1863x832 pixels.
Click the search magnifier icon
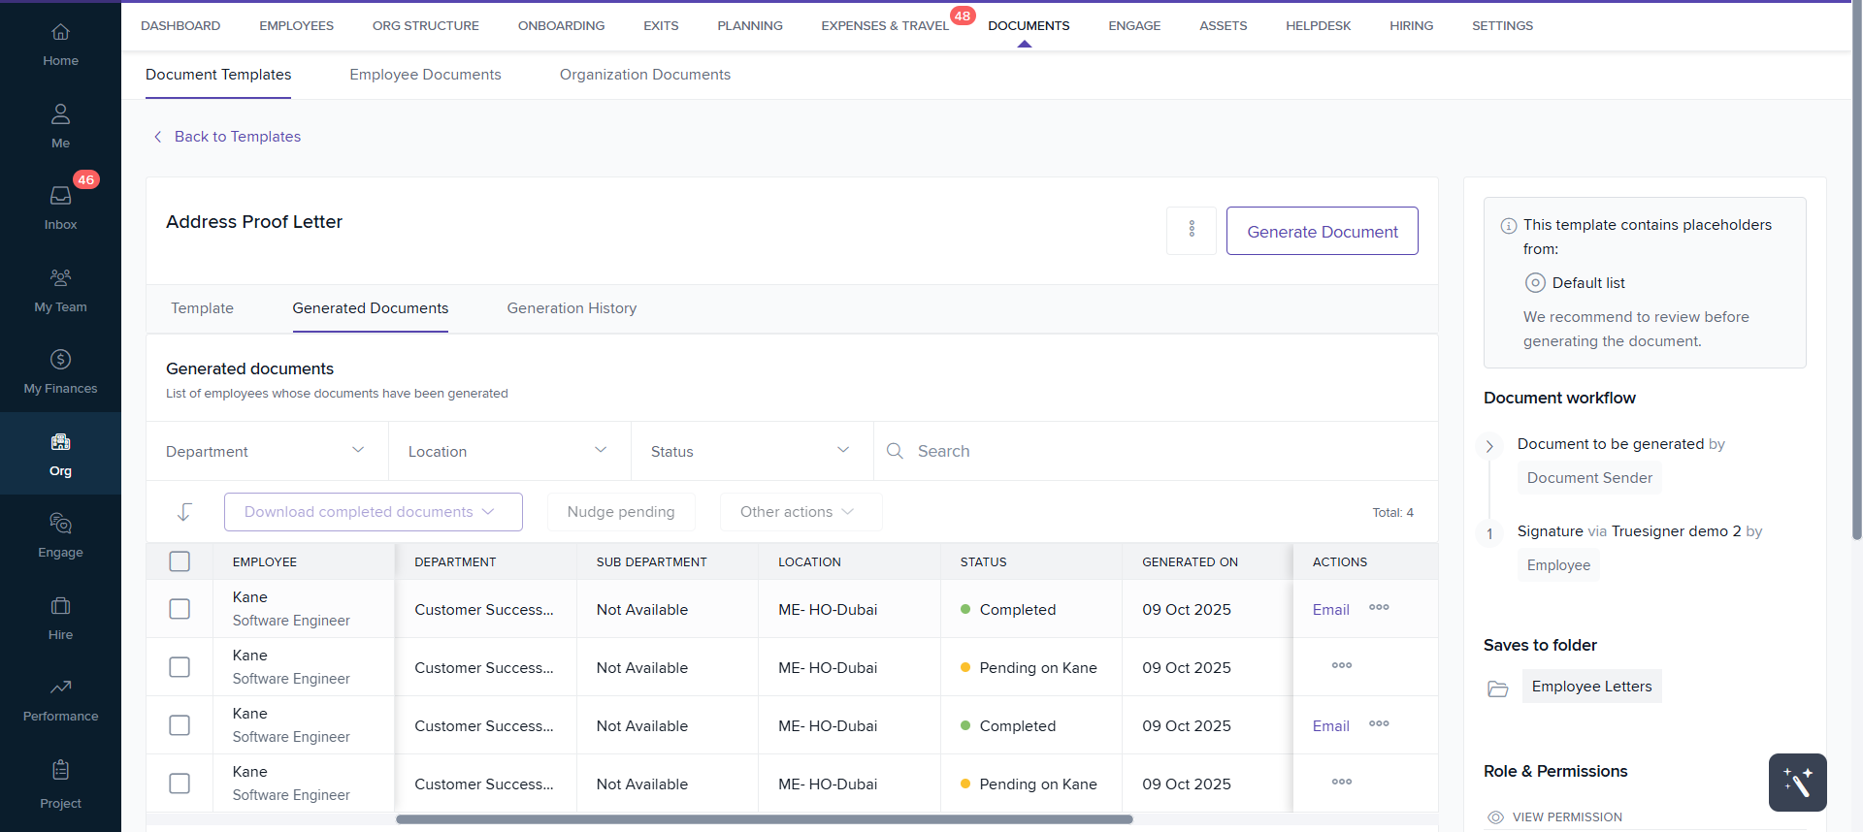point(895,451)
